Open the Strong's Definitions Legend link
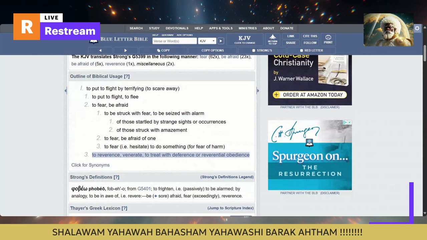Image resolution: width=427 pixels, height=240 pixels. [x=227, y=177]
